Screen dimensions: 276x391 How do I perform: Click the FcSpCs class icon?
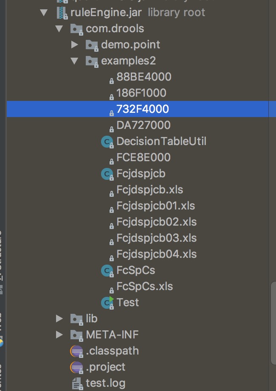coord(107,270)
